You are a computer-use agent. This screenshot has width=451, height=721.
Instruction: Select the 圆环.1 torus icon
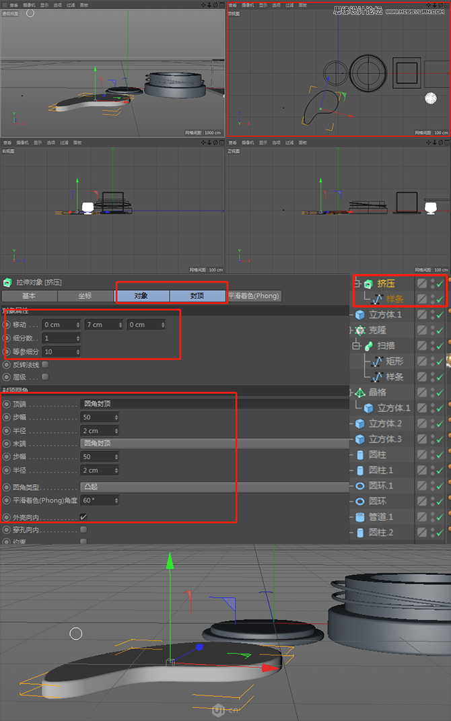359,485
